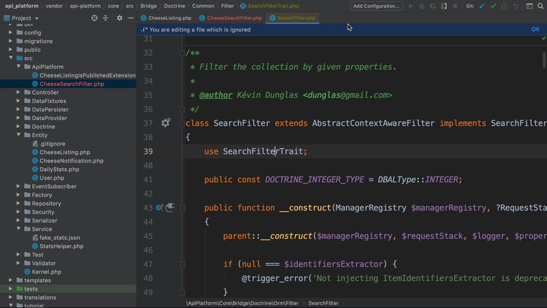Click the Git update project arrow icon
This screenshot has width=547, height=308.
482,6
